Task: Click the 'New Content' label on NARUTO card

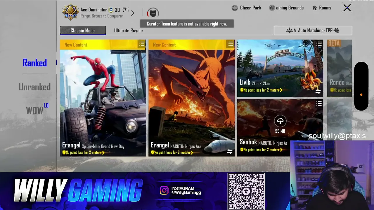Action: pos(164,45)
